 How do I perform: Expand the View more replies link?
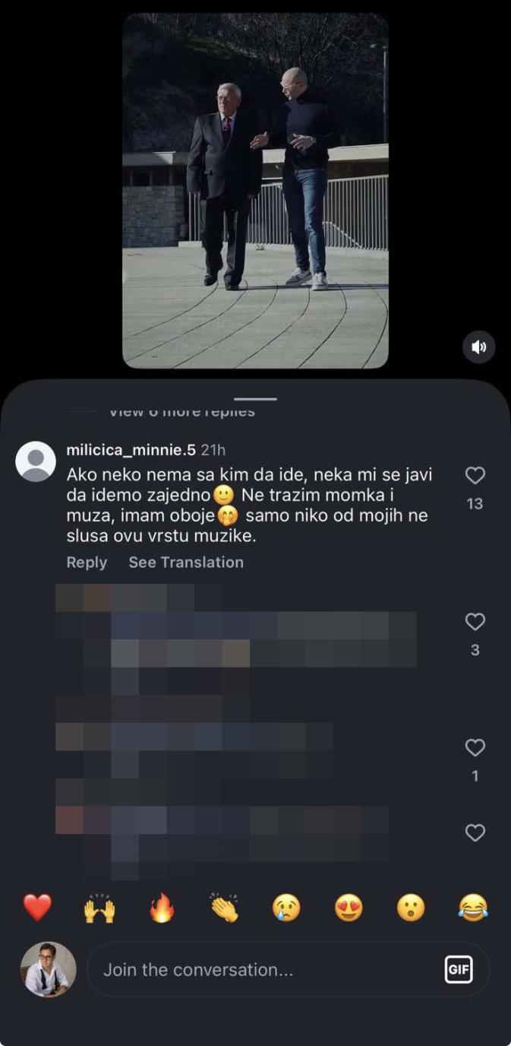182,413
